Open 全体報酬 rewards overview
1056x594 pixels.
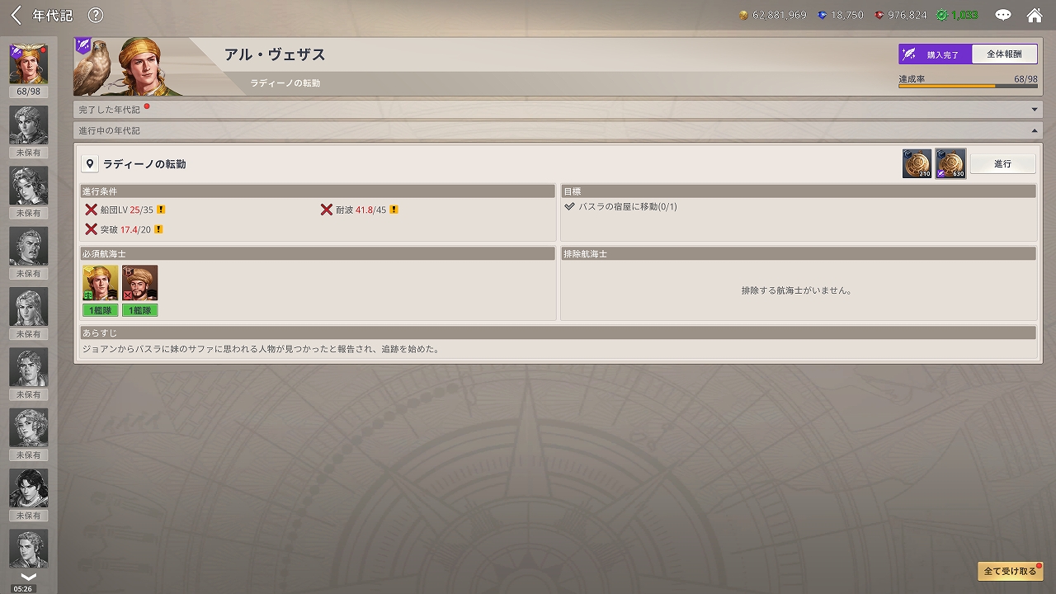[1004, 54]
